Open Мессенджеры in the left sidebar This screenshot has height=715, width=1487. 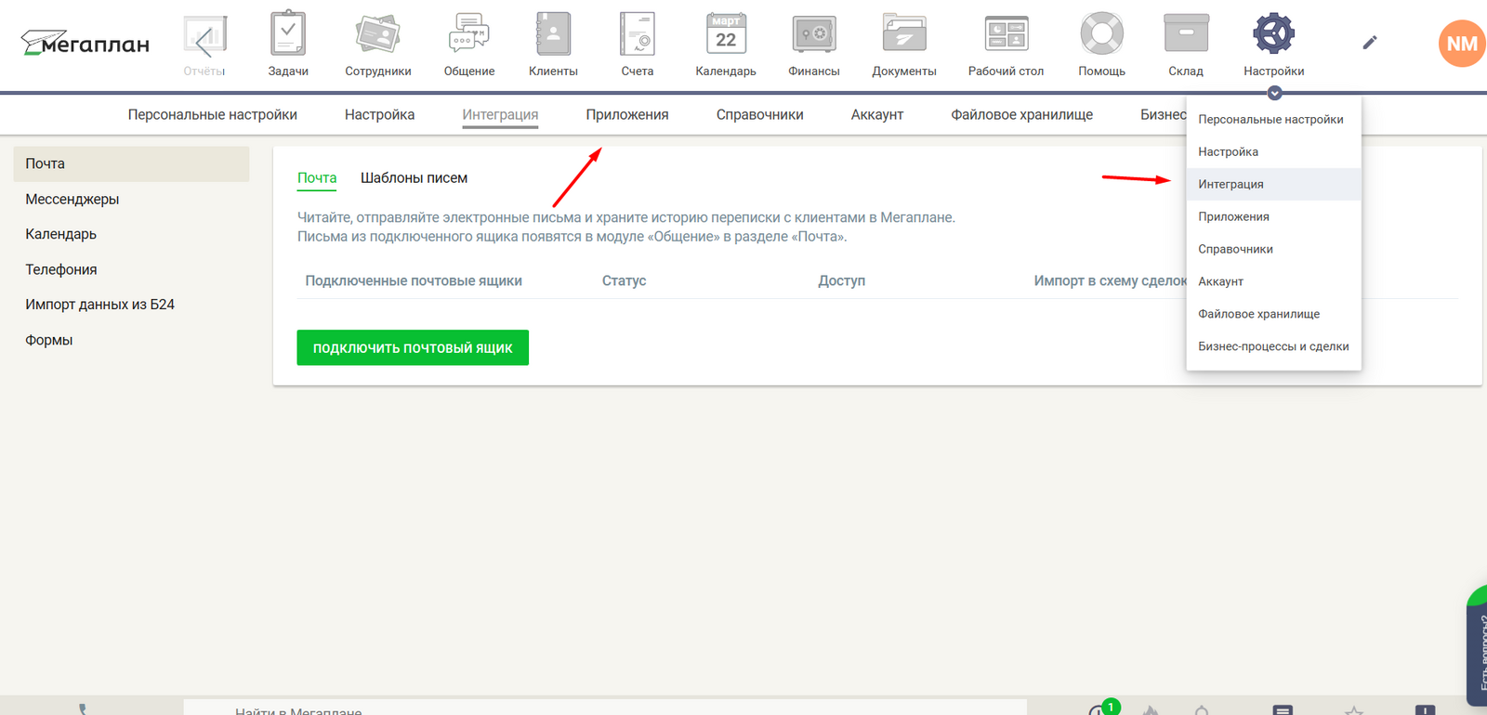coord(72,199)
